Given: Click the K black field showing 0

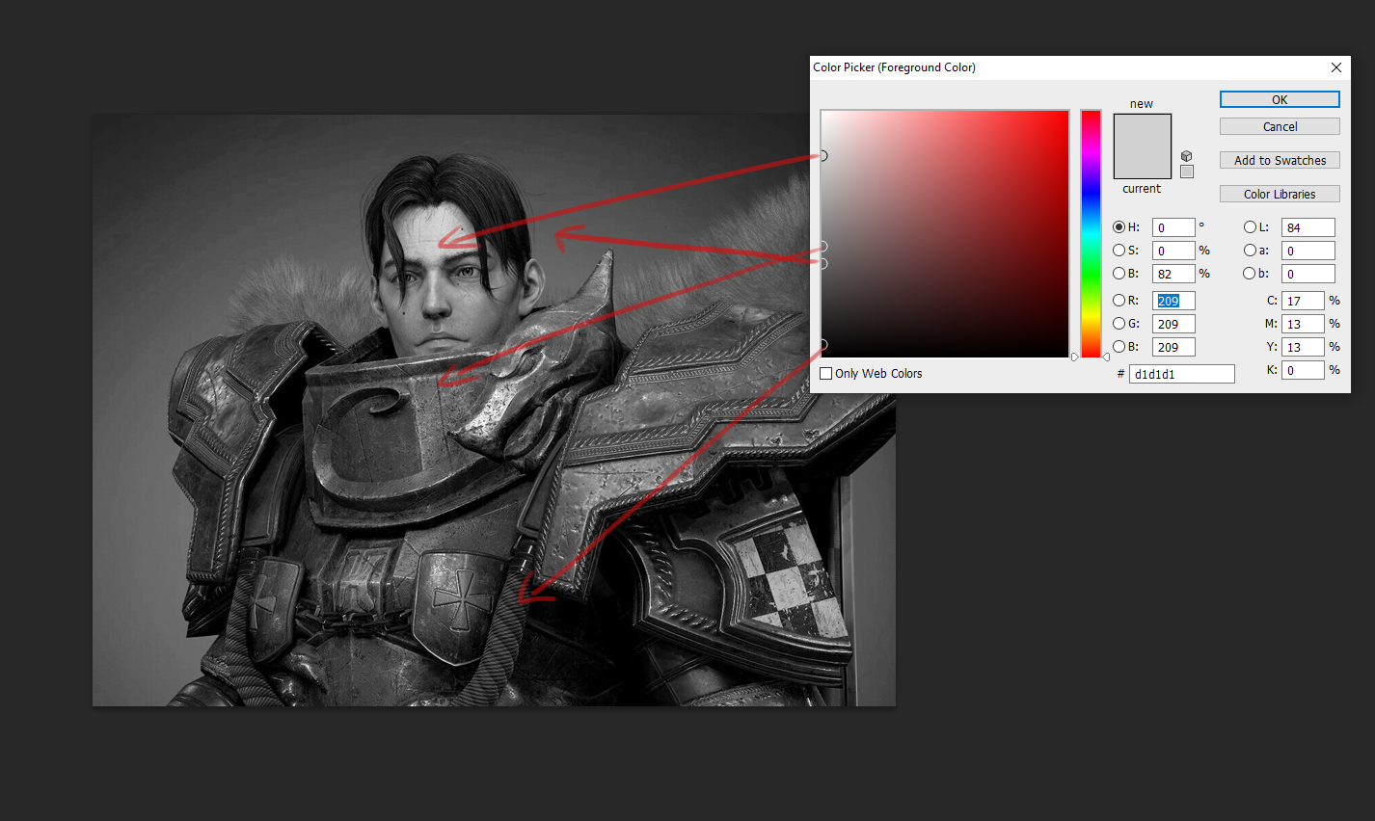Looking at the screenshot, I should click(1303, 370).
